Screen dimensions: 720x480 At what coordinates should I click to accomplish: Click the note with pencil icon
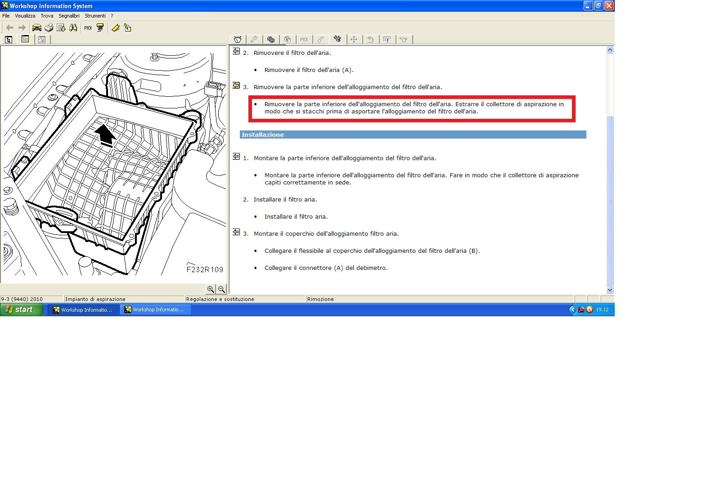(128, 28)
